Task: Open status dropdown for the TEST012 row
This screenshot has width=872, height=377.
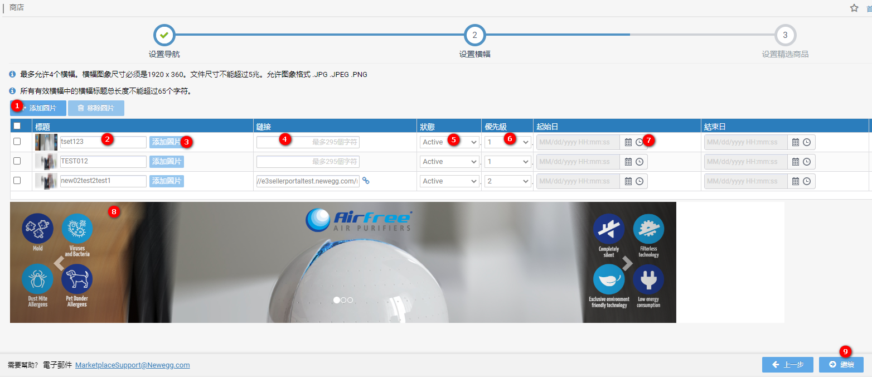Action: point(449,162)
